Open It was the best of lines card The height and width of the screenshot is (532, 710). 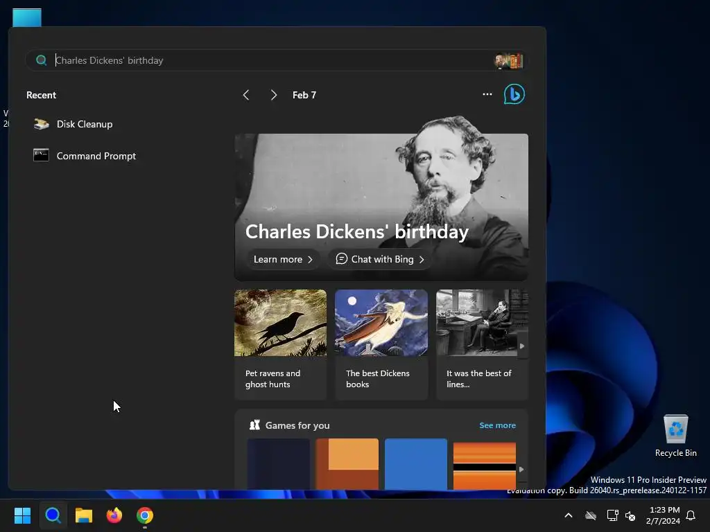pyautogui.click(x=482, y=344)
